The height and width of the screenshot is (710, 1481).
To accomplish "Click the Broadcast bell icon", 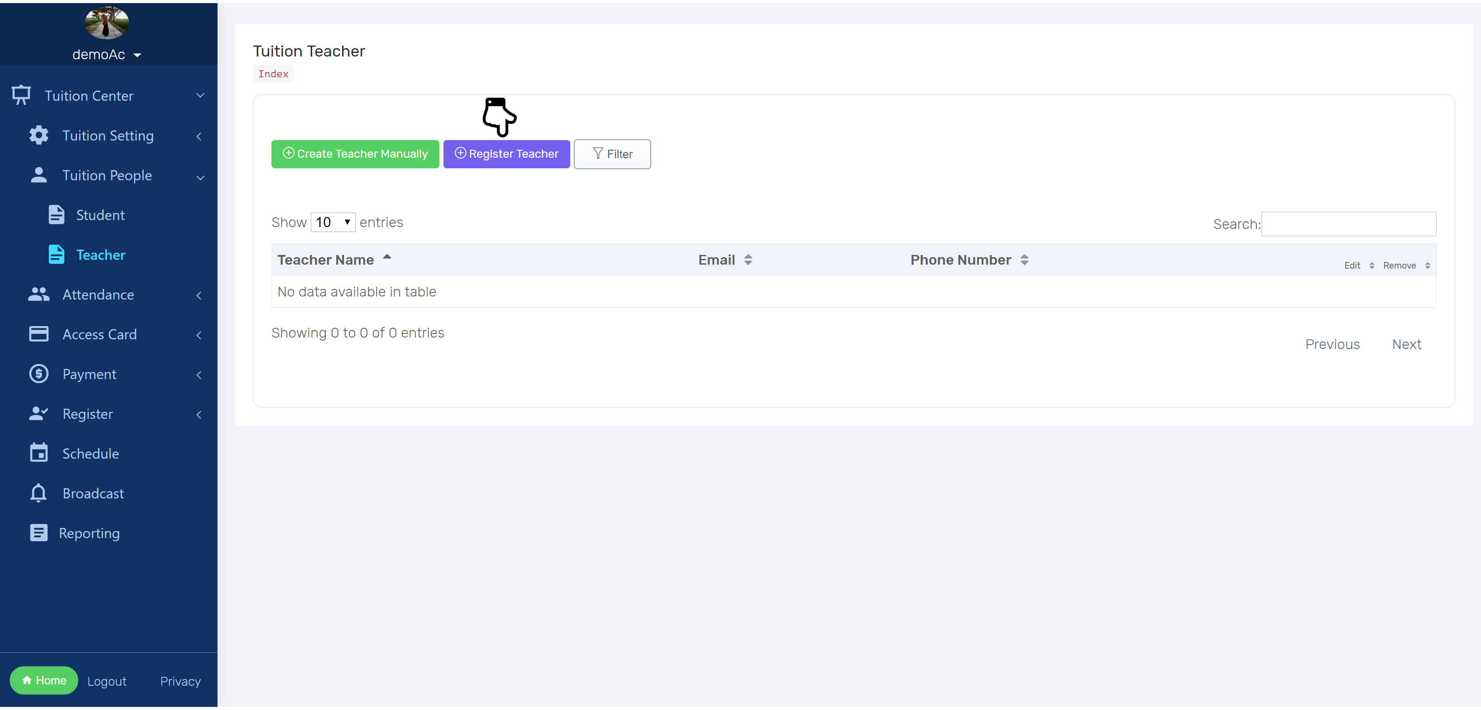I will pos(38,494).
